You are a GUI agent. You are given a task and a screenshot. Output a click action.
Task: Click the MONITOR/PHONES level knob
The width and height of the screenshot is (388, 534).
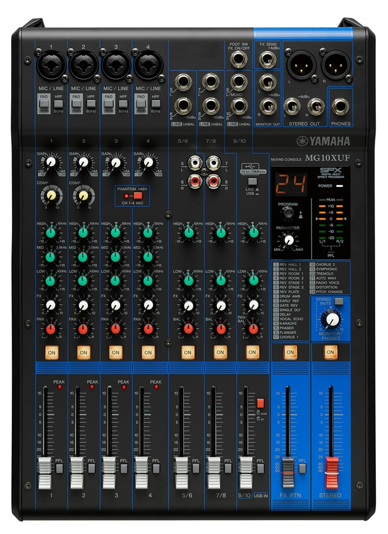point(333,319)
